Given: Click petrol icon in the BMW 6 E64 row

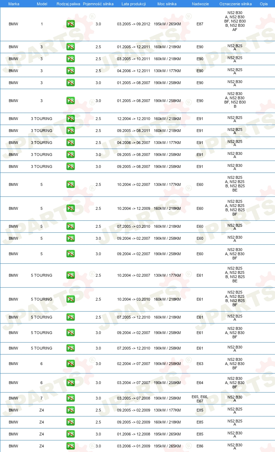Looking at the screenshot, I should click(x=70, y=383).
